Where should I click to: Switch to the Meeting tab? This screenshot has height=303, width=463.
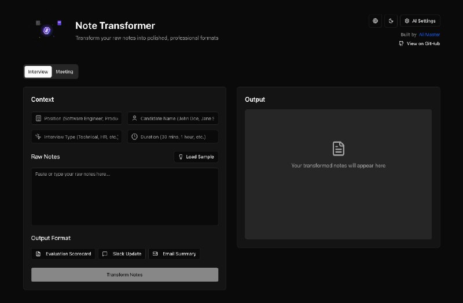[x=64, y=72]
